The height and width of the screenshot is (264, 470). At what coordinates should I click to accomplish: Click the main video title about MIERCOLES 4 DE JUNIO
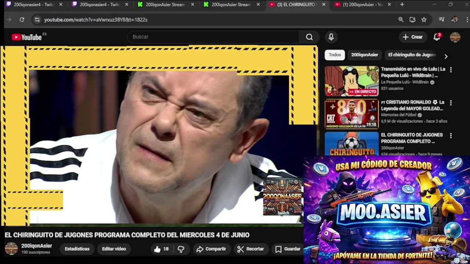(127, 235)
